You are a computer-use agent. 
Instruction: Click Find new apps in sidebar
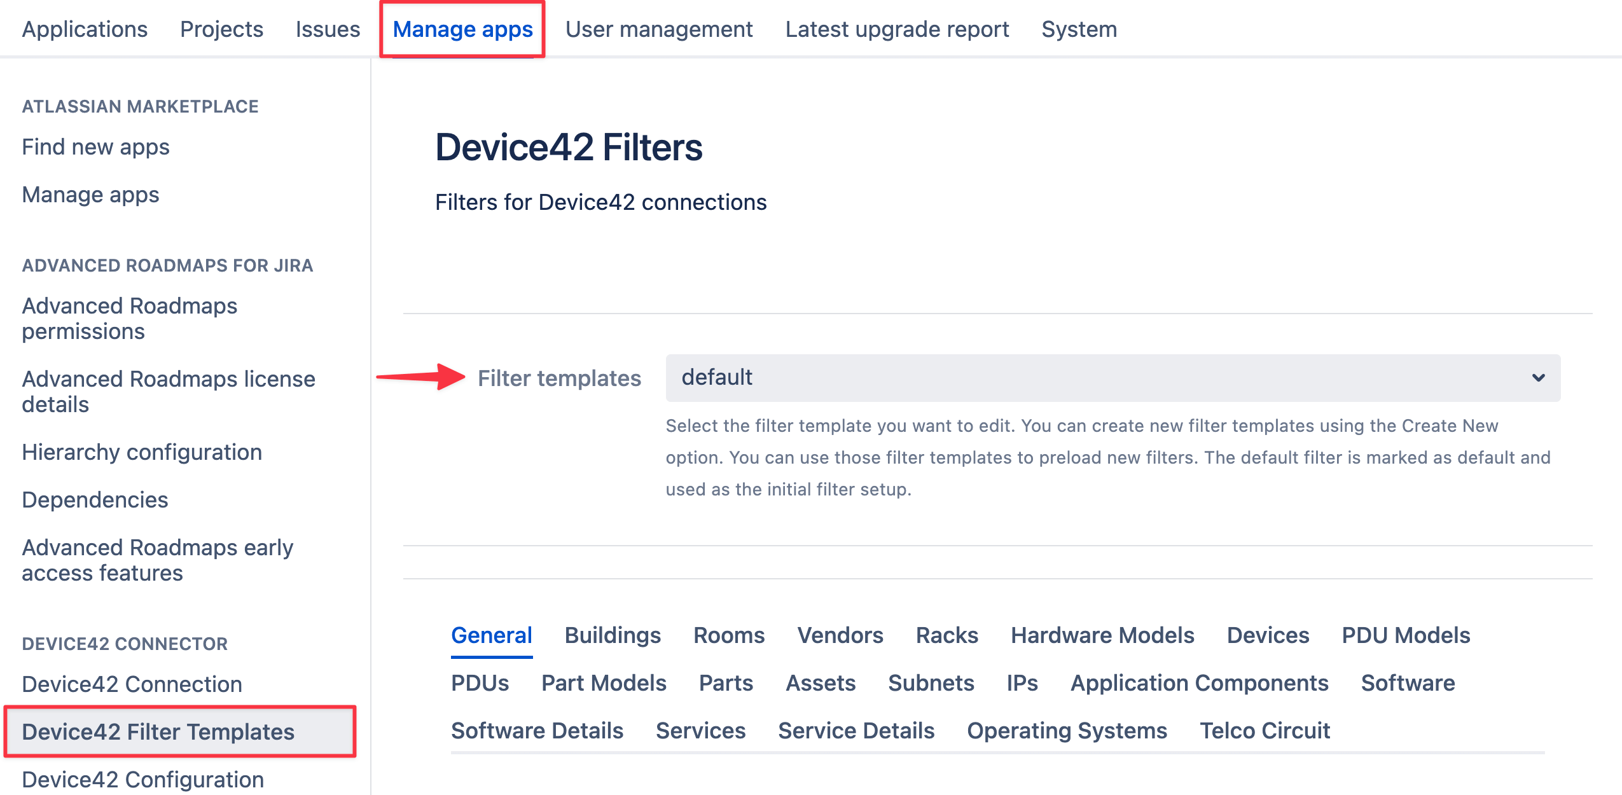pyautogui.click(x=95, y=147)
